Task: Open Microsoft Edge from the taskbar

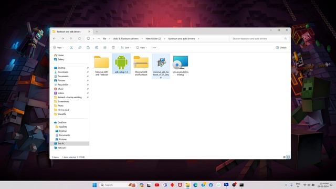Action: [195, 185]
